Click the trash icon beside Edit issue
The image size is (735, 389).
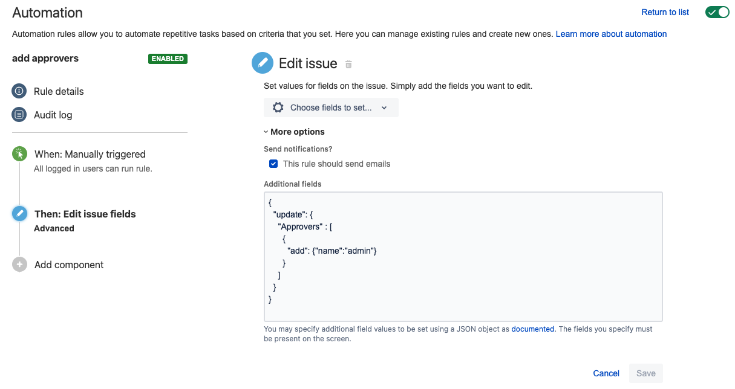pyautogui.click(x=348, y=64)
